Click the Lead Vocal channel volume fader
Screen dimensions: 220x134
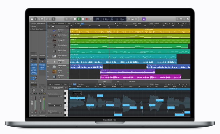(x=32, y=103)
